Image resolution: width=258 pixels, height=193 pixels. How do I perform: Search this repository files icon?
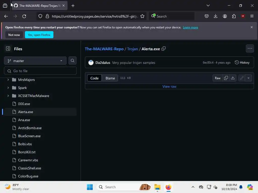(x=72, y=61)
